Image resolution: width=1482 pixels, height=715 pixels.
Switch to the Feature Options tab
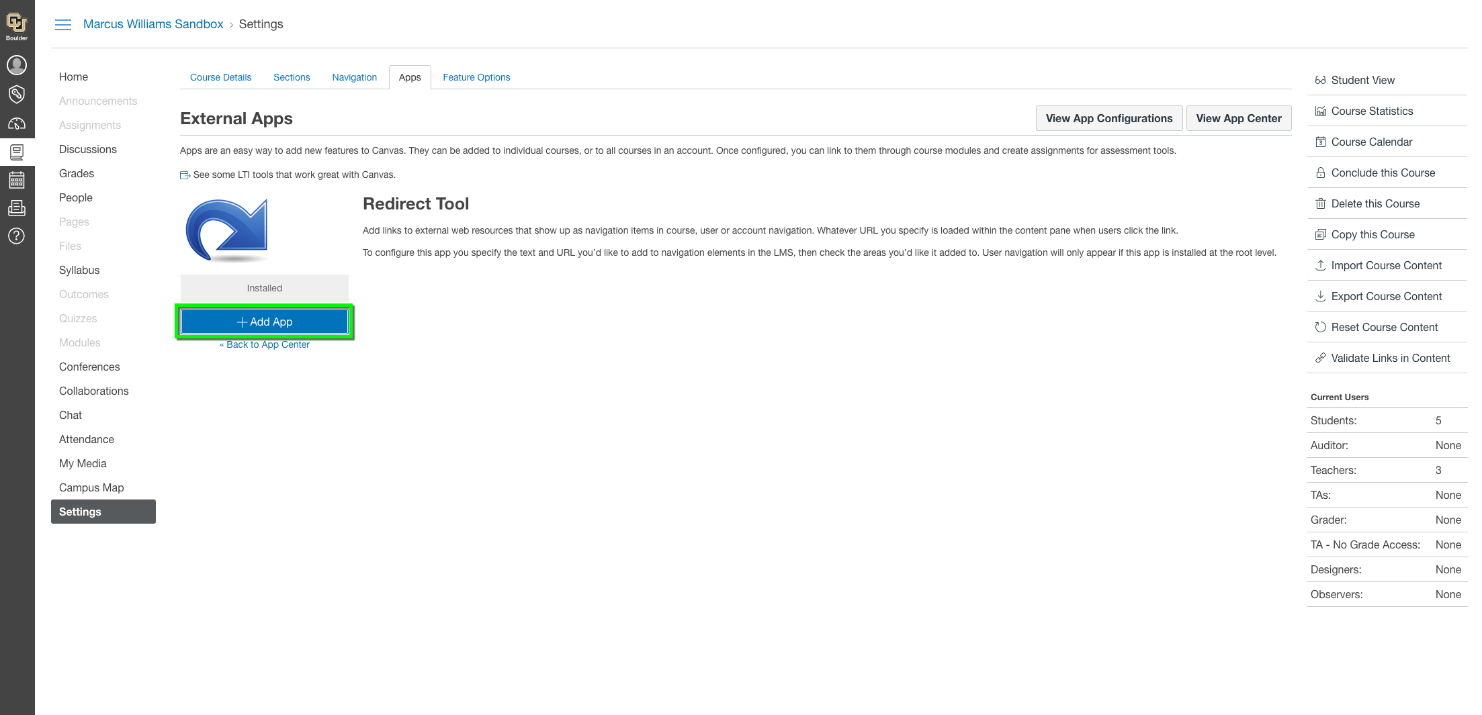pos(476,77)
